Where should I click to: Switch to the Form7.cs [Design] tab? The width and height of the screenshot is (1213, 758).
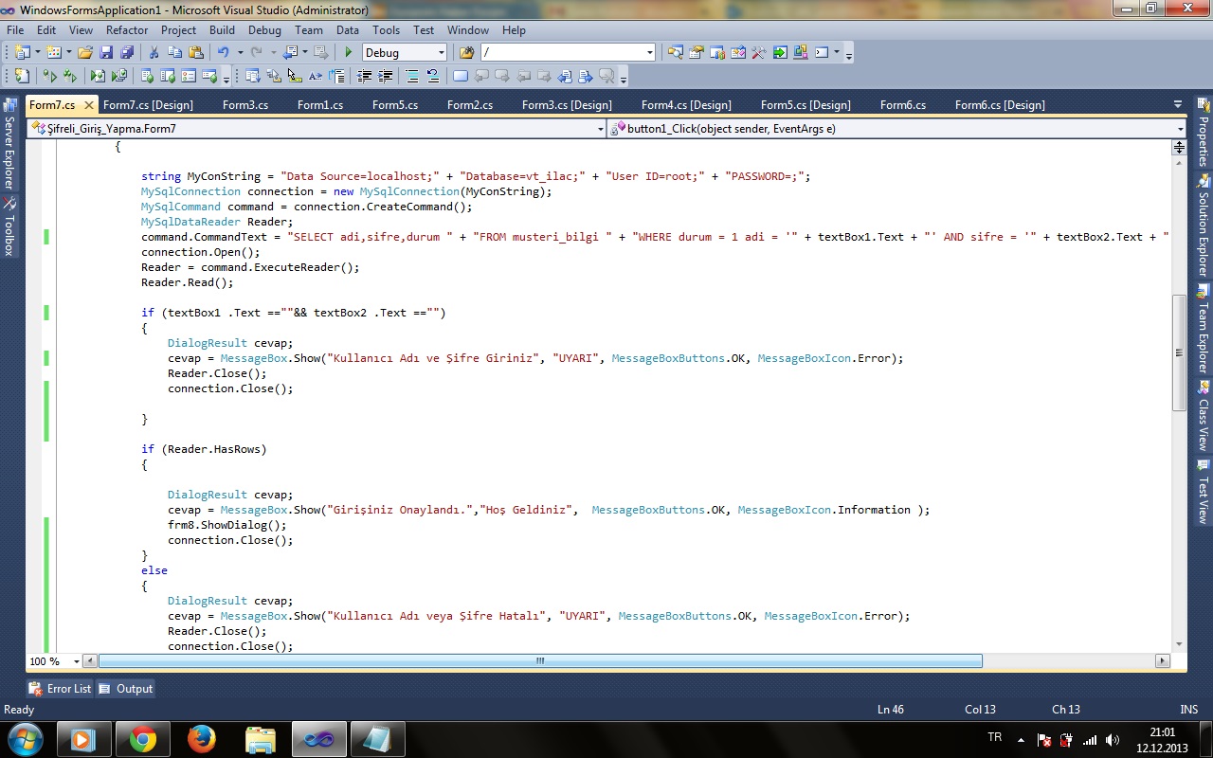click(x=148, y=104)
